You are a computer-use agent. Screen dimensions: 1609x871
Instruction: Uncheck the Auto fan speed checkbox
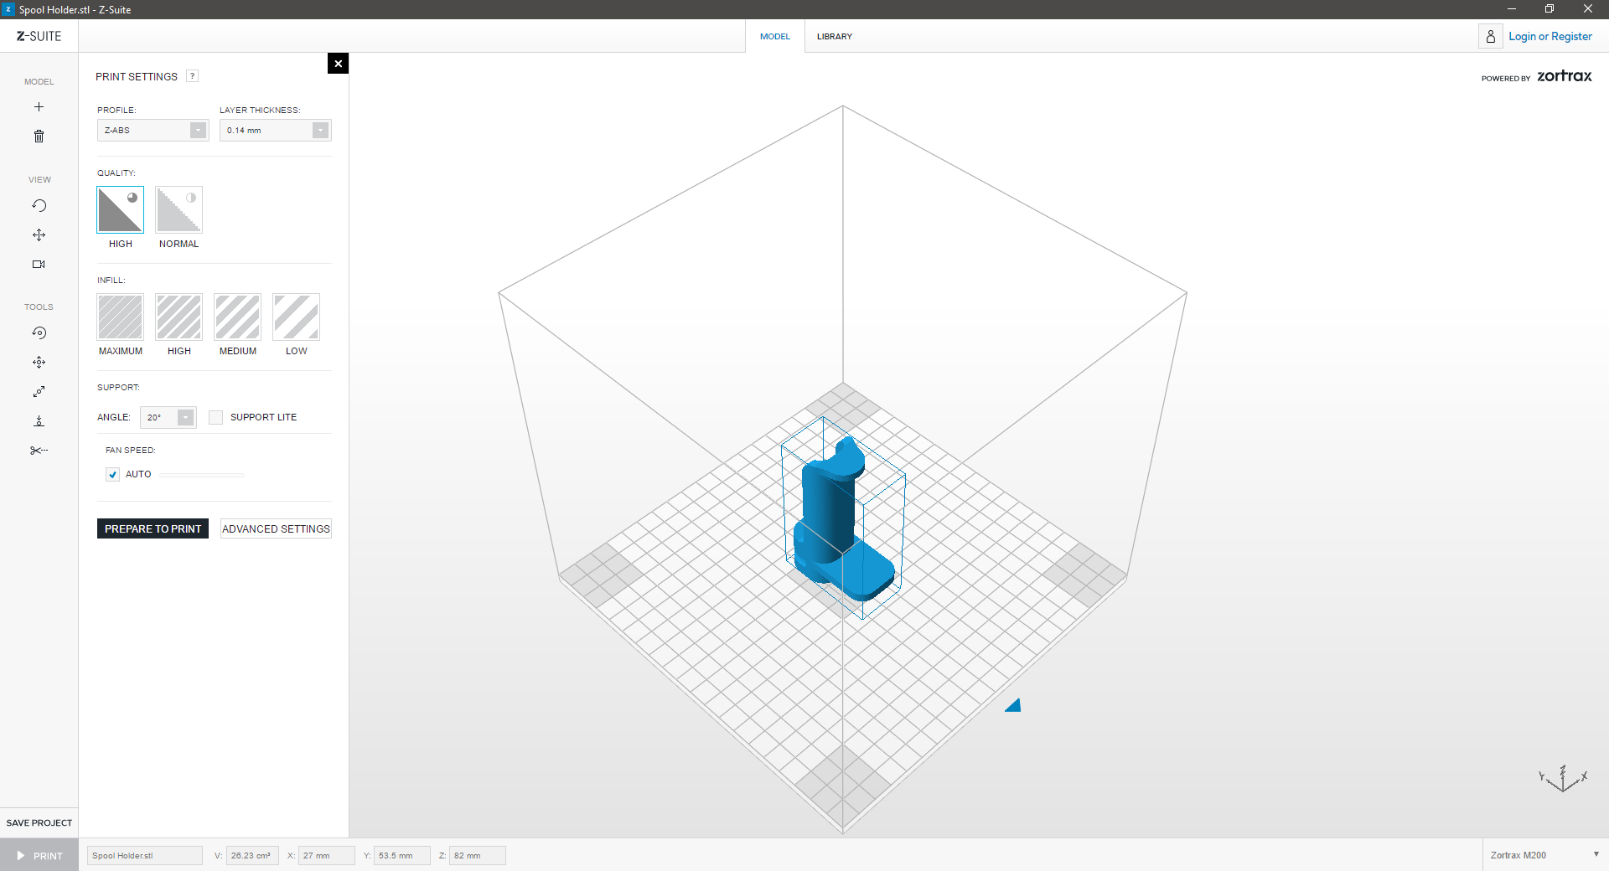coord(113,475)
